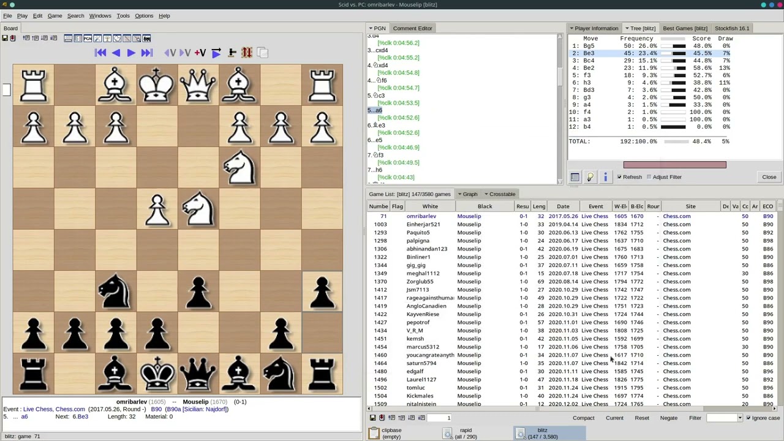Select the Be3 row in the Tree list
Viewport: 784px width, 441px height.
coord(649,53)
